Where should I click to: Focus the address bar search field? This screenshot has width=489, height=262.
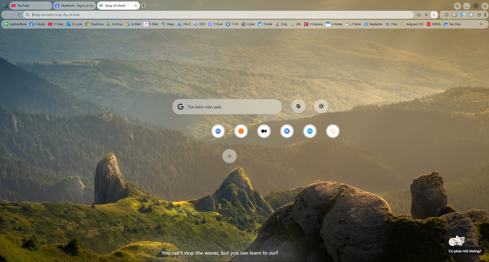coord(218,15)
